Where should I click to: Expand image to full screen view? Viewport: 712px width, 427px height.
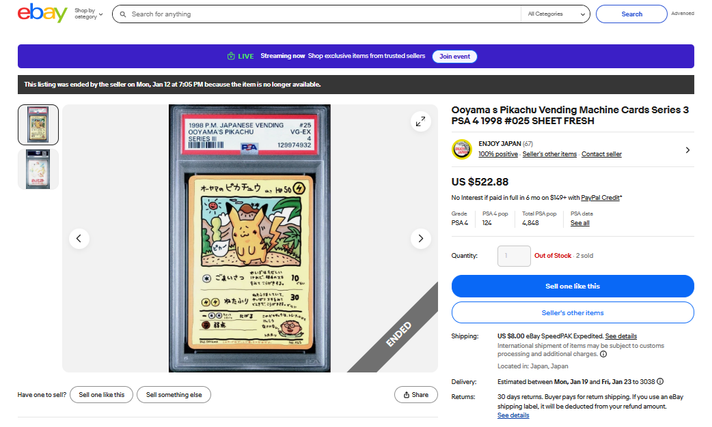(x=421, y=121)
